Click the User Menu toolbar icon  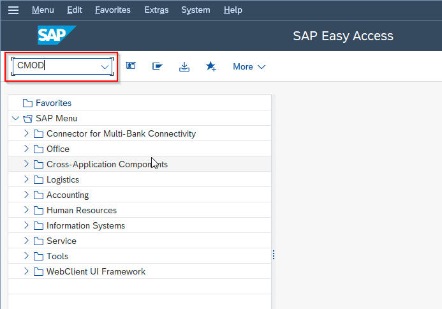131,66
